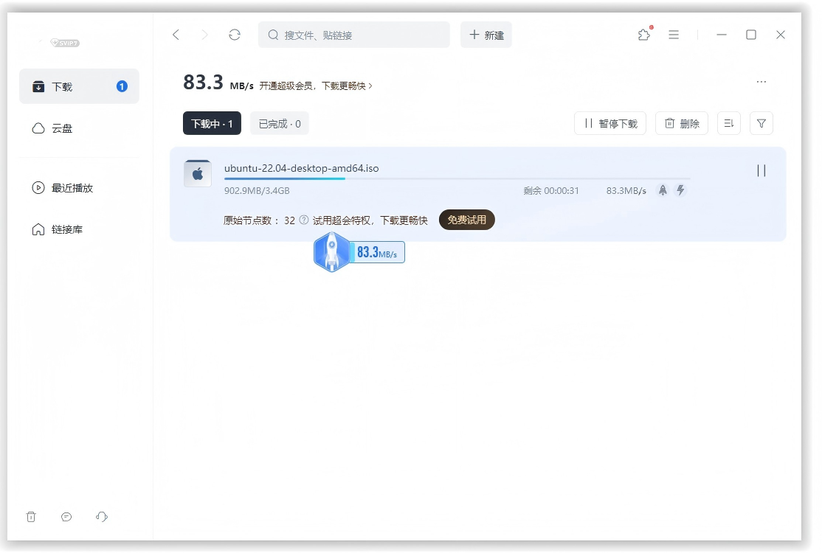The image size is (822, 553).
Task: Click the refresh icon
Action: click(x=235, y=35)
